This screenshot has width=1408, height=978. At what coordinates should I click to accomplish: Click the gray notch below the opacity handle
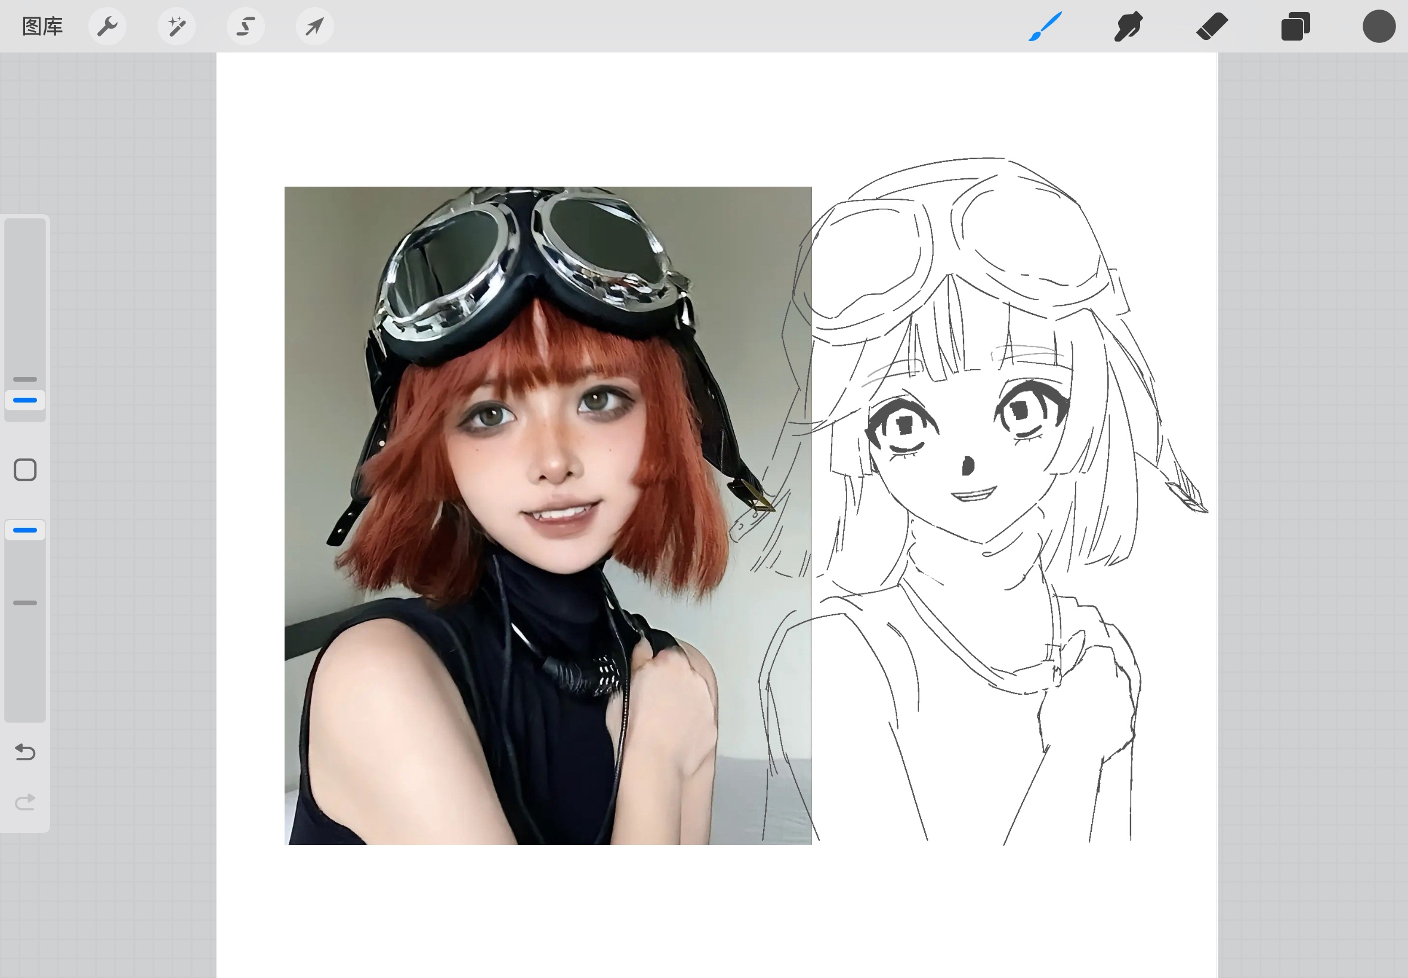point(25,603)
